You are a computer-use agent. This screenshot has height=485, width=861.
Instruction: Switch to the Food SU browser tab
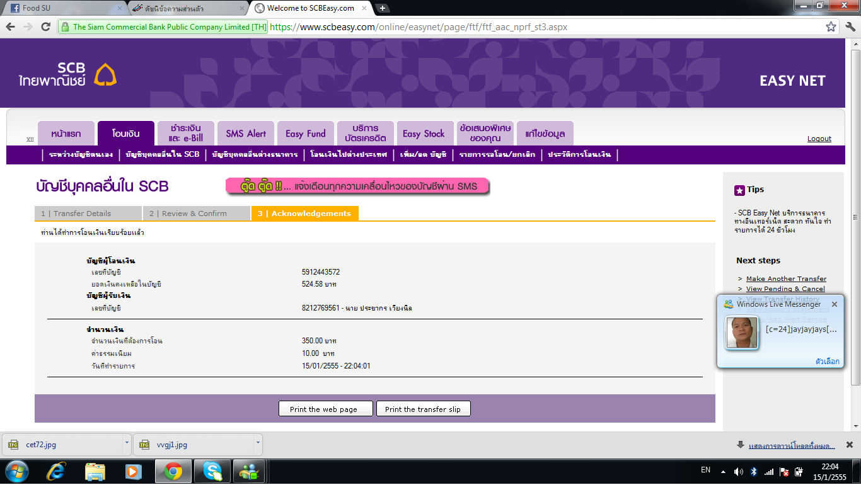[x=65, y=8]
